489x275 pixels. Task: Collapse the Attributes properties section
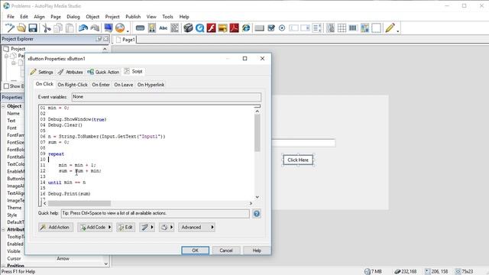[x=3, y=229]
